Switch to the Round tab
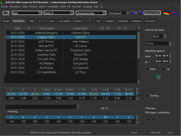The height and width of the screenshot is (136, 181). (6, 21)
